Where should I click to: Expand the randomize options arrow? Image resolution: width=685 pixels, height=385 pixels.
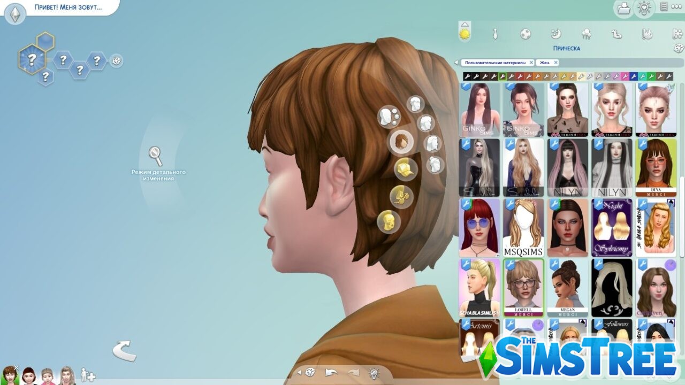tap(299, 372)
